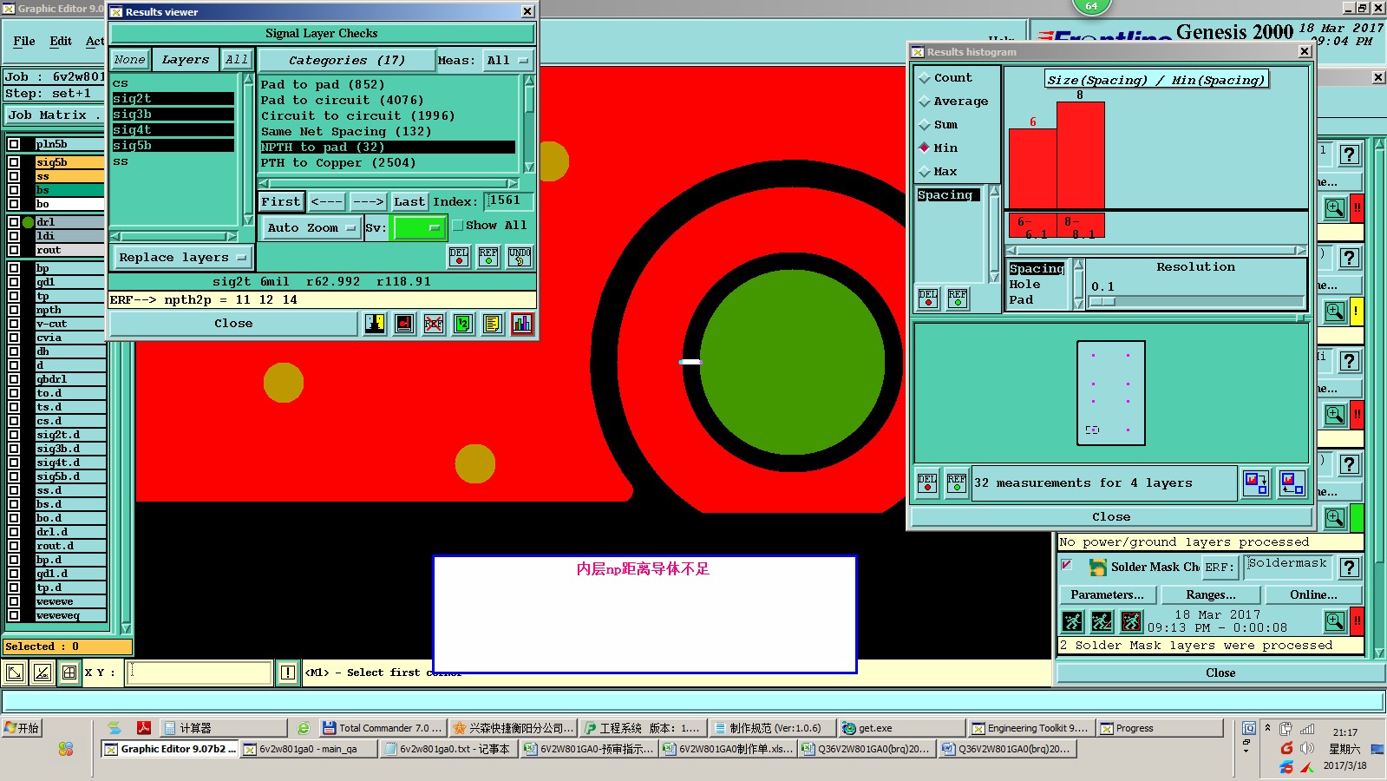
Task: Click DEL icon beside measurements summary
Action: 927,482
